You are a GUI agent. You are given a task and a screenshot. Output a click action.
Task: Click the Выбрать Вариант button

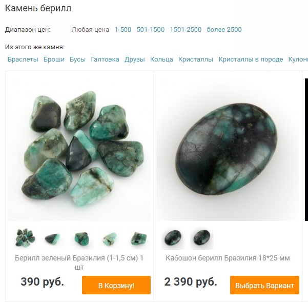(264, 285)
